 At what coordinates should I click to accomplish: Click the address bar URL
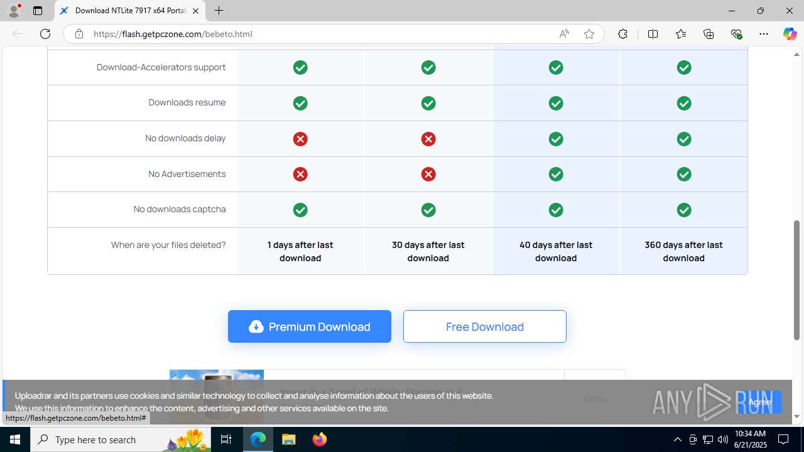(x=173, y=34)
